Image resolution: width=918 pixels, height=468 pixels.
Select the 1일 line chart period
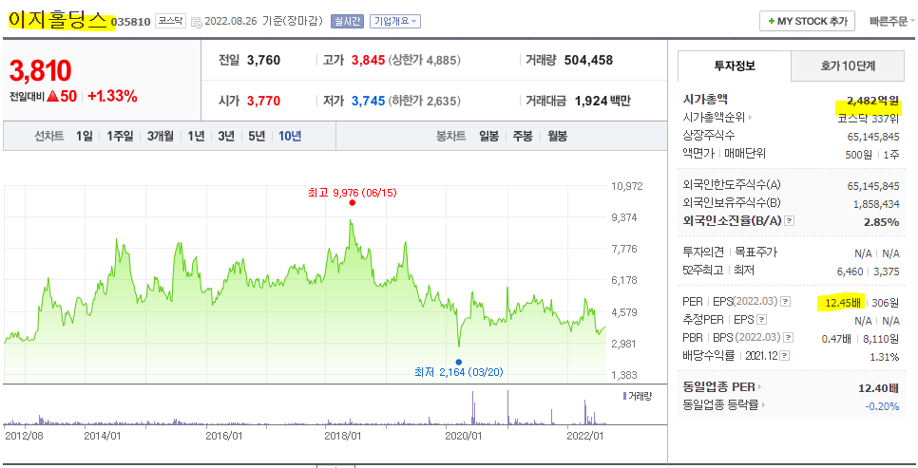[x=85, y=137]
